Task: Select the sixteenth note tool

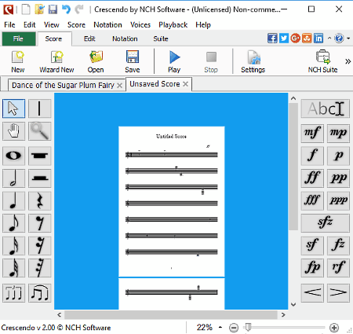Action: (x=14, y=246)
